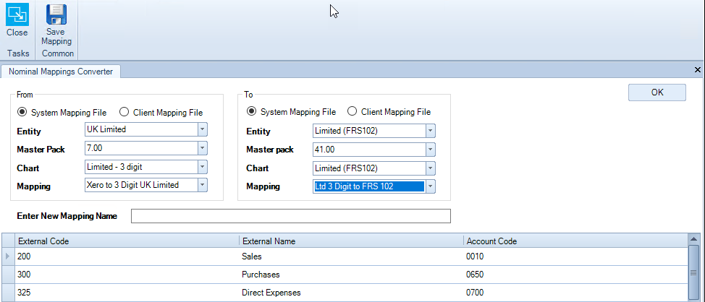The width and height of the screenshot is (705, 302).
Task: Select the row header of the 200 Sales row
Action: point(9,256)
